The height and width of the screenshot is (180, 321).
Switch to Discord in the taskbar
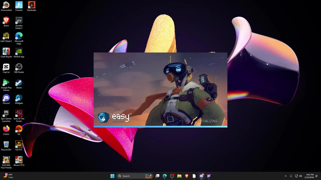[x=201, y=176]
